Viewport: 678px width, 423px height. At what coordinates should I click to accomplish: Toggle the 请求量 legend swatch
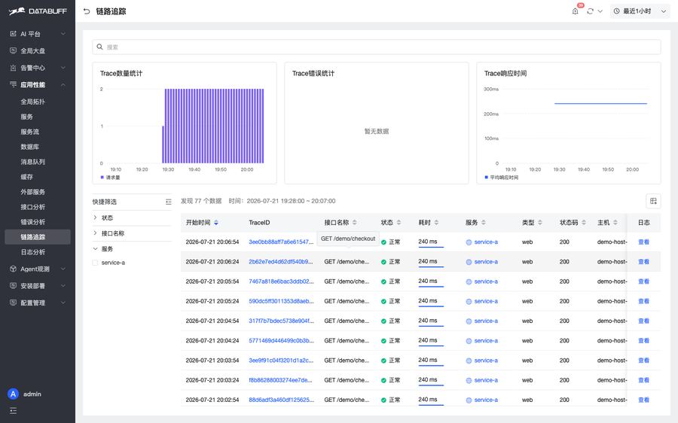[102, 177]
